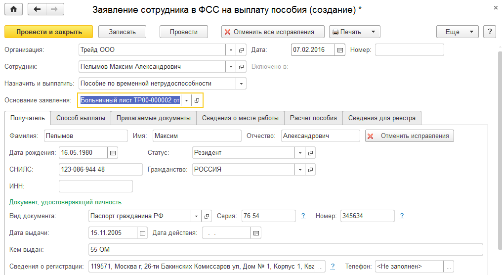Click the home icon button

coord(14,9)
